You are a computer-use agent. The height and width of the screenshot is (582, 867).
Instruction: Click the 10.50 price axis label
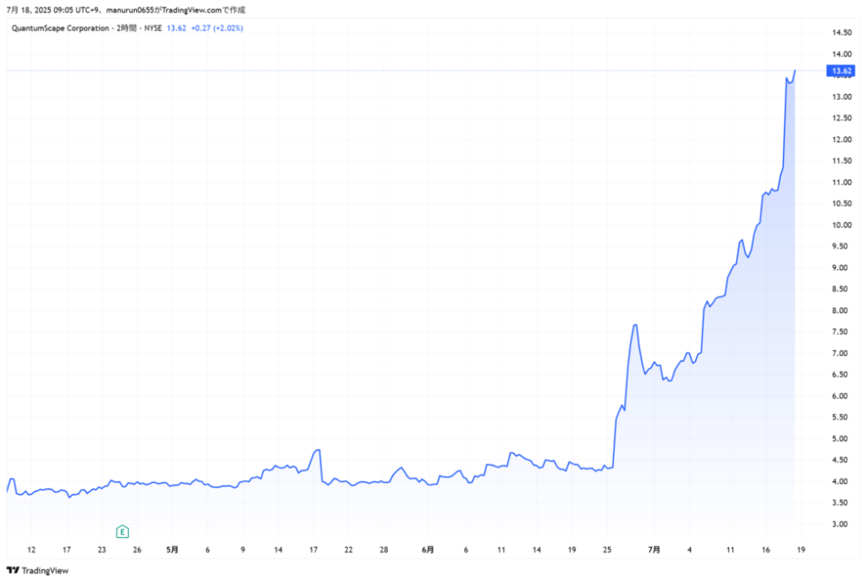coord(842,203)
